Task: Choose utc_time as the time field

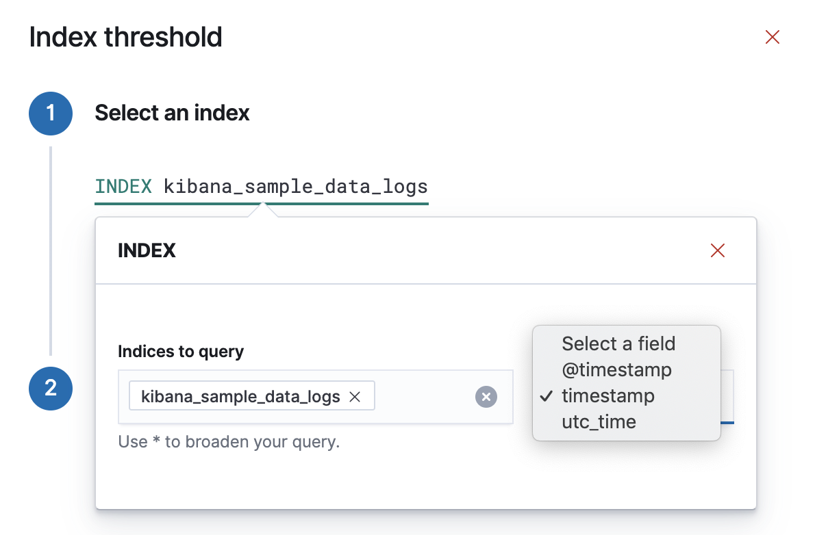Action: (599, 422)
